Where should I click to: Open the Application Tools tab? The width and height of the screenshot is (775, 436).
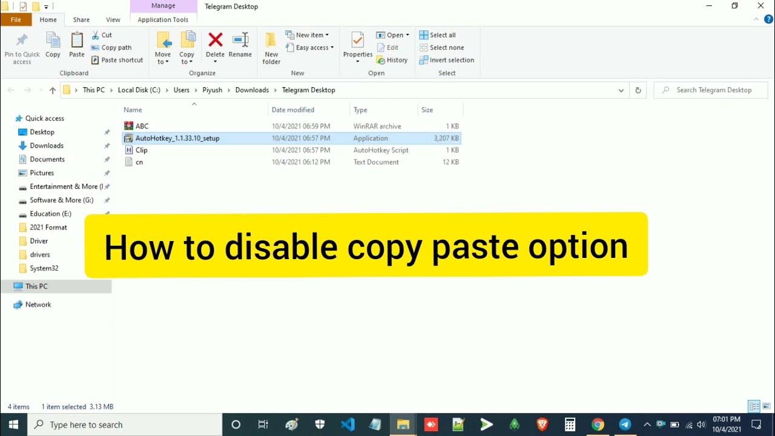click(x=163, y=20)
